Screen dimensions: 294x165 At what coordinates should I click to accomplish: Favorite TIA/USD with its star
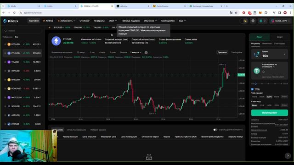(x=5, y=62)
